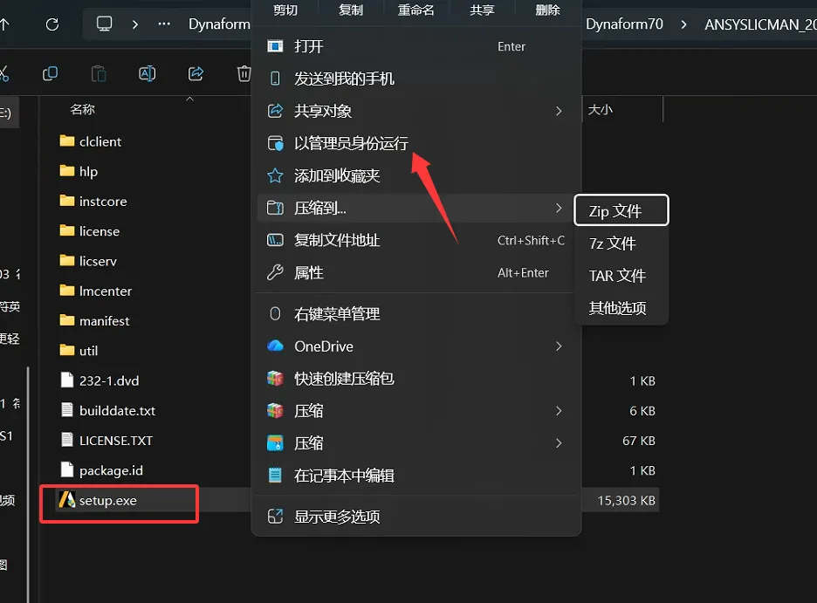Click the 6 KB size cell

pos(642,411)
